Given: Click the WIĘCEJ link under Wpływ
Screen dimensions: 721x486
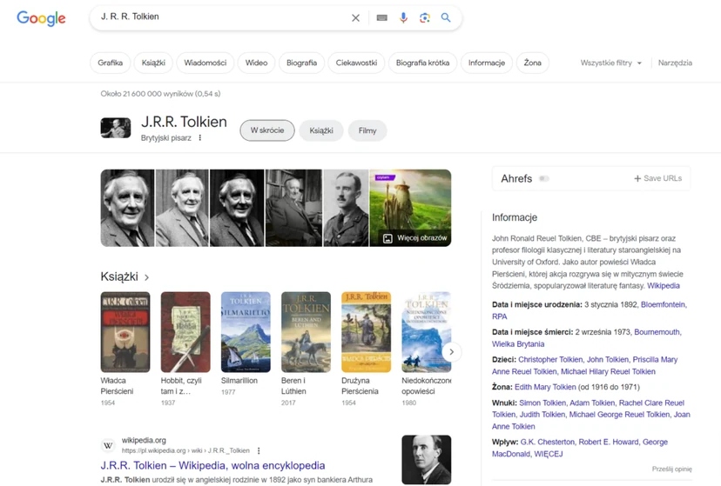Looking at the screenshot, I should point(549,454).
